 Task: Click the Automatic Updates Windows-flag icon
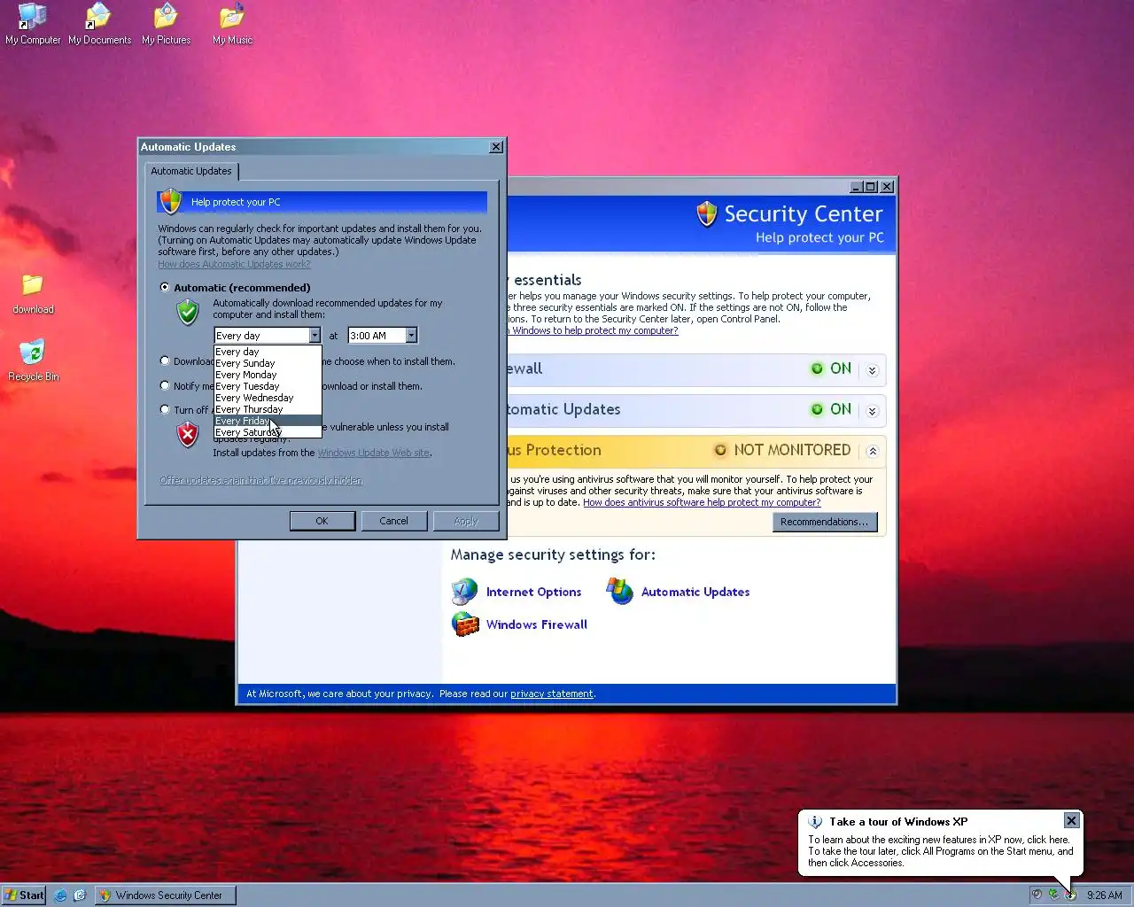[x=619, y=591]
